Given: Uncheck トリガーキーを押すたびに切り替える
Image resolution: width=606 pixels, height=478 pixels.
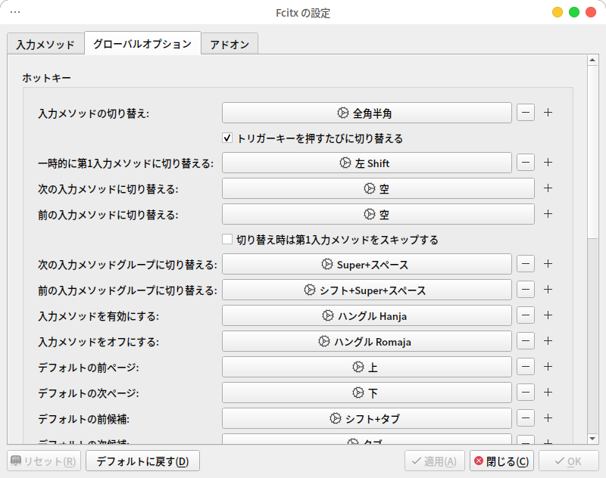Looking at the screenshot, I should [226, 138].
